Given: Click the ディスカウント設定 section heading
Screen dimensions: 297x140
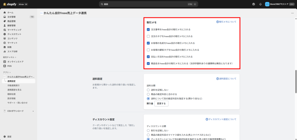Looking at the screenshot, I should point(104,120).
